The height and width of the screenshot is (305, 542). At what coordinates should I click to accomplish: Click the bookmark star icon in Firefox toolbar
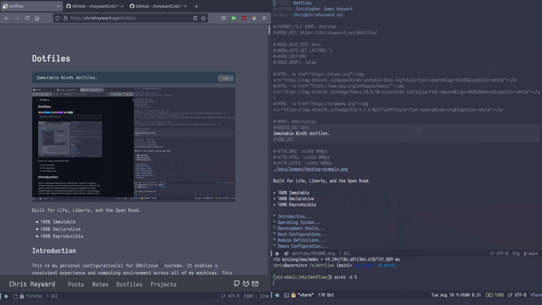coord(204,18)
